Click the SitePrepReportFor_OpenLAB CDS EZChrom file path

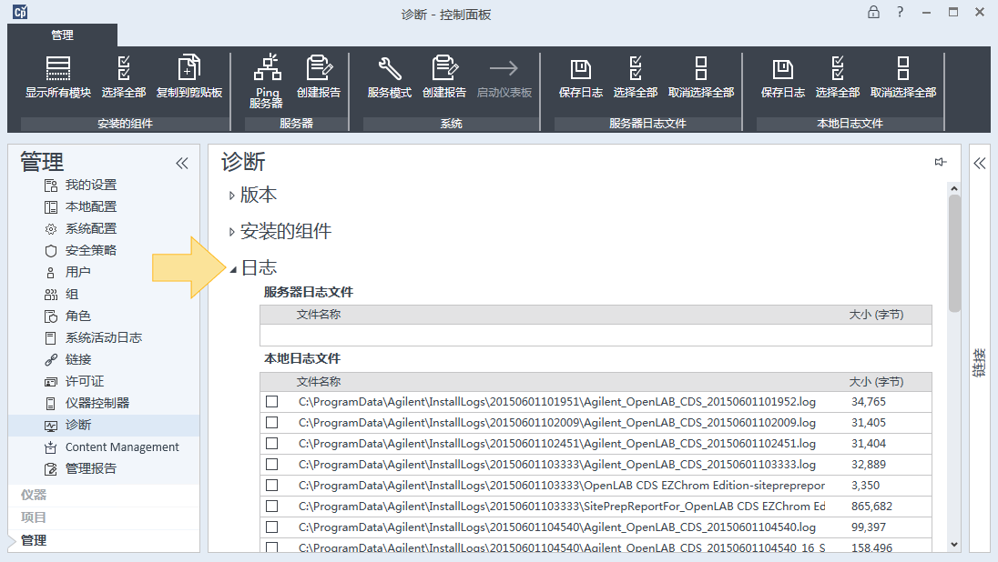[x=561, y=507]
